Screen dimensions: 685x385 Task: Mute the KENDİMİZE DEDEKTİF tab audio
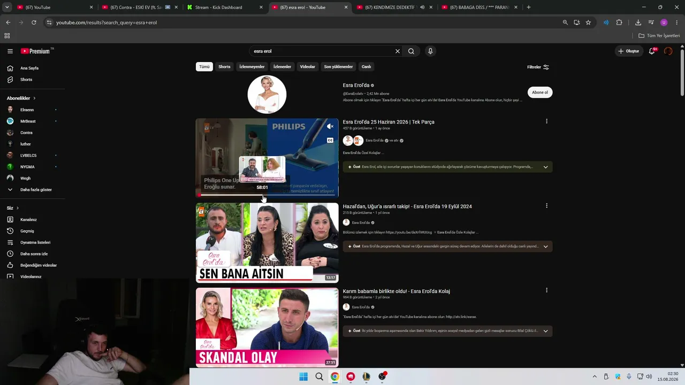(x=422, y=7)
